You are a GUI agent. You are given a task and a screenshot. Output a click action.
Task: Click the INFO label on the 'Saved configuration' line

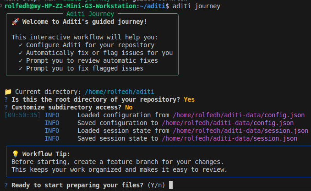tap(52, 123)
